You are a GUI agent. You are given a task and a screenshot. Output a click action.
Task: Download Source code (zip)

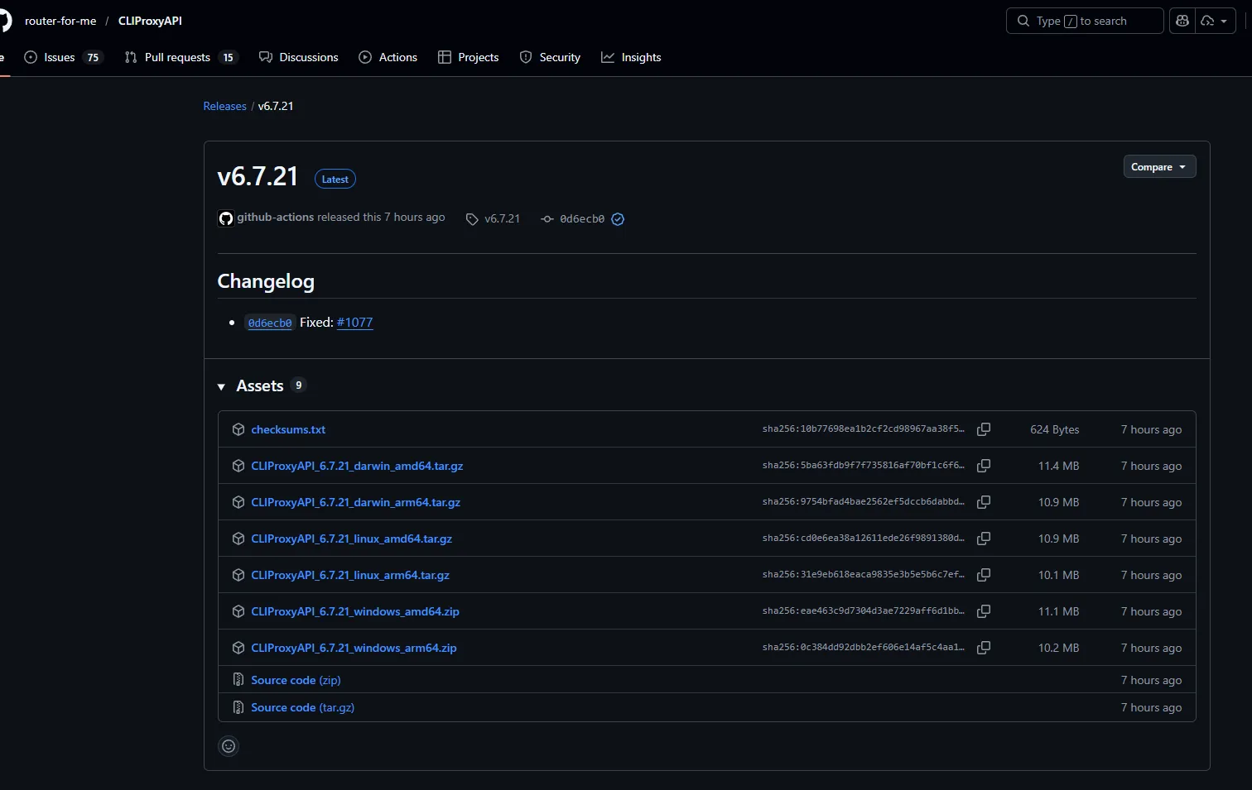pos(296,680)
